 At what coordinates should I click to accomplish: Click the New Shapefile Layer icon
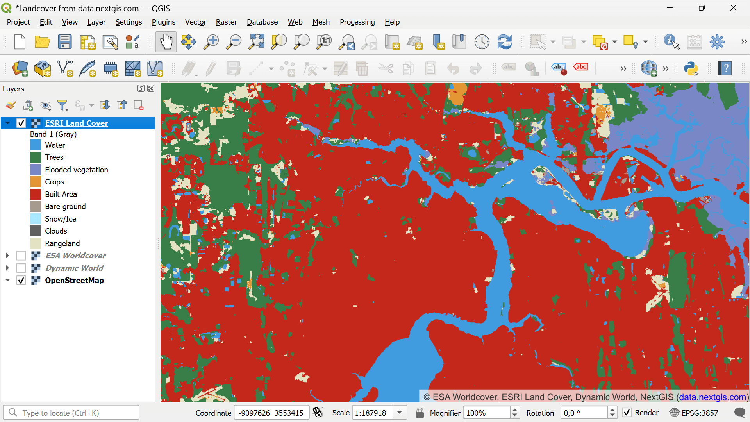65,68
